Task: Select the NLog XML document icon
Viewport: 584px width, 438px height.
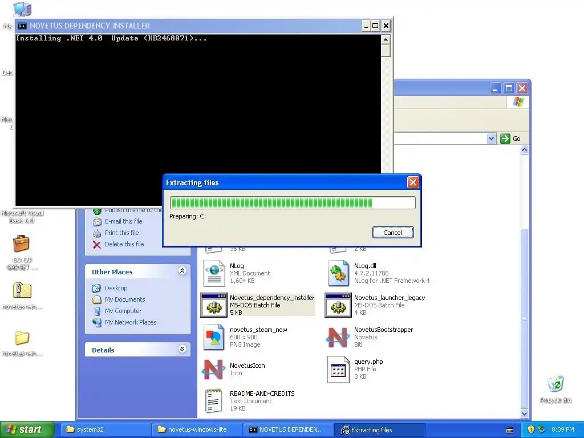Action: coord(214,273)
